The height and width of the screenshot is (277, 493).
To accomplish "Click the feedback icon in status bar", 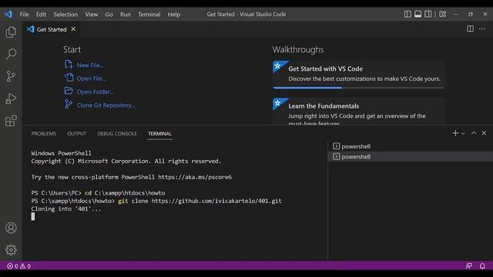I will pos(468,266).
